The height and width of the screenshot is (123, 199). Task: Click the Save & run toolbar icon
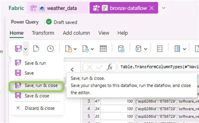point(19,49)
